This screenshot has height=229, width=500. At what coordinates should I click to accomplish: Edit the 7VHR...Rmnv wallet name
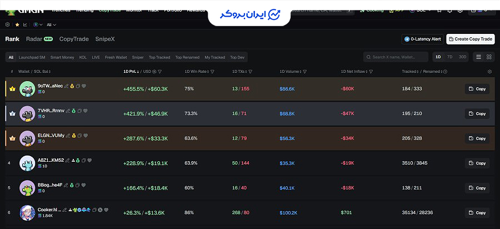tap(68, 111)
